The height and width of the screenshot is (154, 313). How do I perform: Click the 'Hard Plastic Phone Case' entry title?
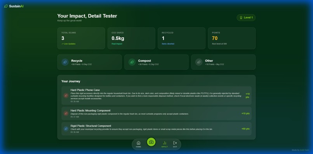pyautogui.click(x=85, y=90)
